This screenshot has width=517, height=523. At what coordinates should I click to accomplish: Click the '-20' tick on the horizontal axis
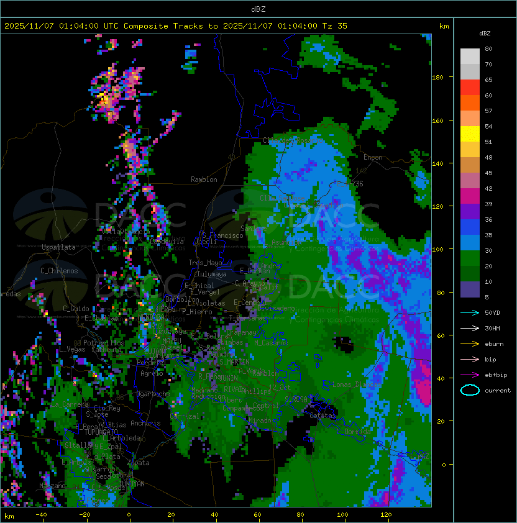point(85,515)
